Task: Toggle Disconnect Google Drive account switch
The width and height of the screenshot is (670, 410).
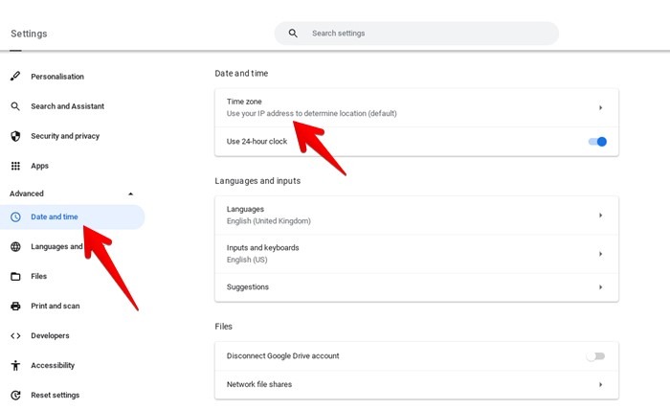Action: pos(595,355)
